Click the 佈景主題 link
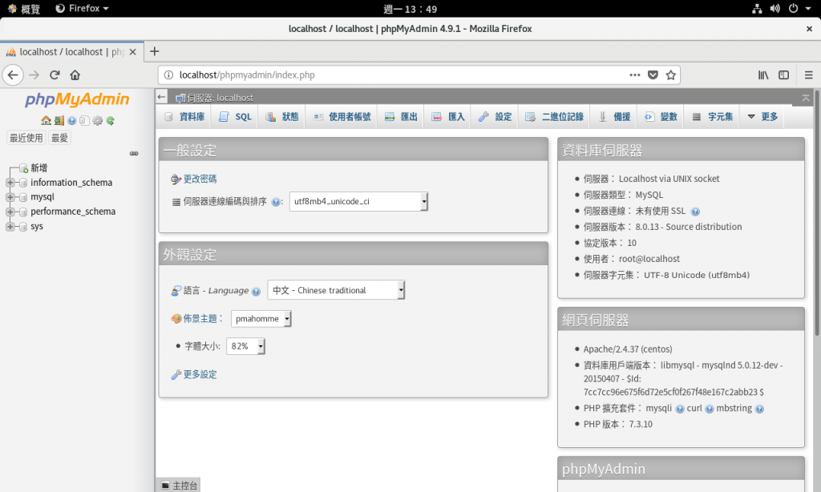The height and width of the screenshot is (492, 821). (200, 319)
